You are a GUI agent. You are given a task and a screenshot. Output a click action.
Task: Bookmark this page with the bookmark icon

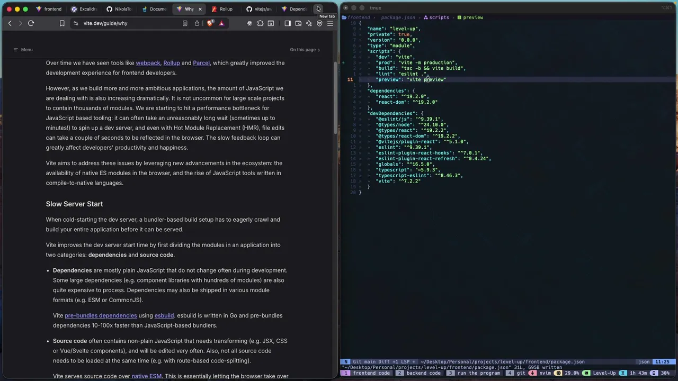coord(62,23)
